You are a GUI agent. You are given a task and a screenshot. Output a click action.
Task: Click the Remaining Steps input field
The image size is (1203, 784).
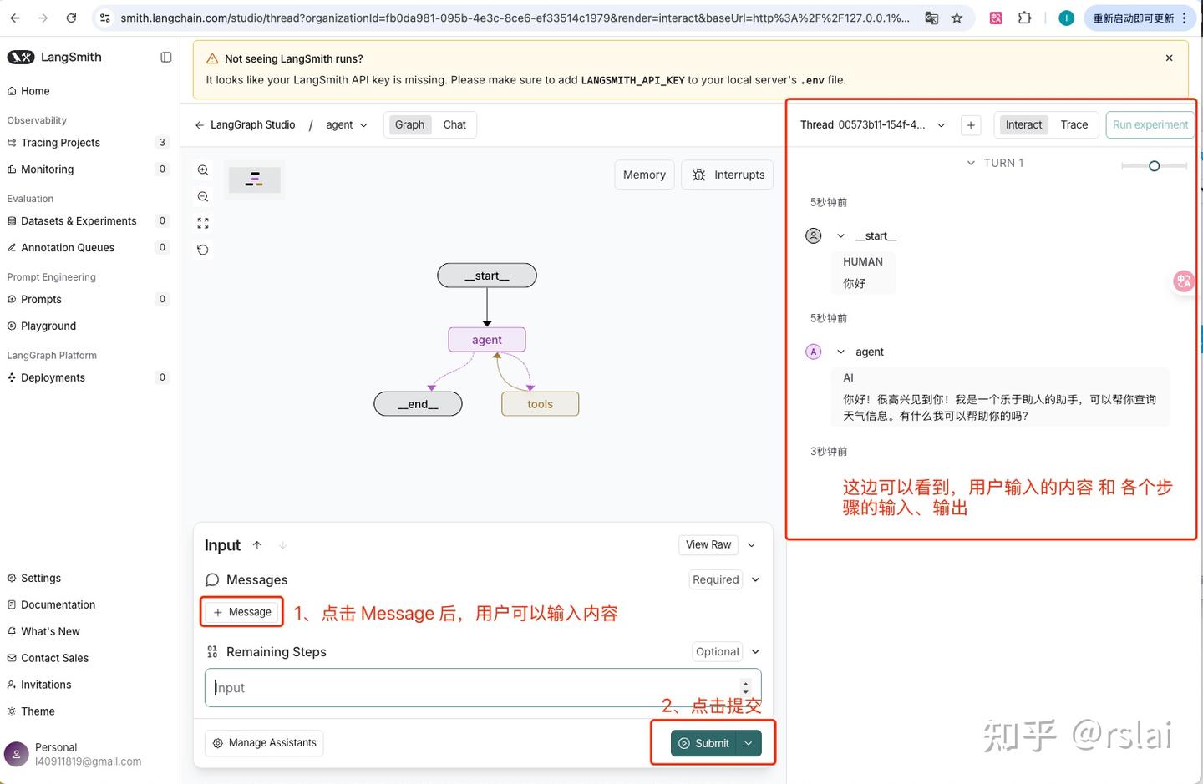(x=483, y=688)
